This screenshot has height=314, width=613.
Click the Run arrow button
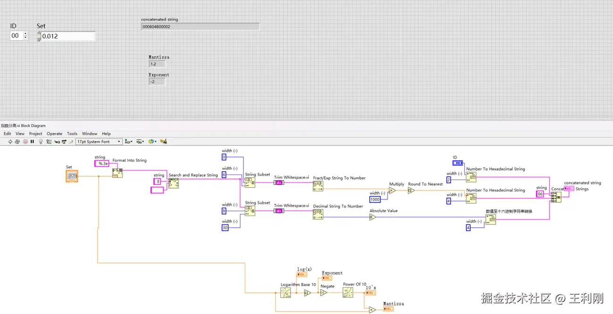(x=10, y=141)
